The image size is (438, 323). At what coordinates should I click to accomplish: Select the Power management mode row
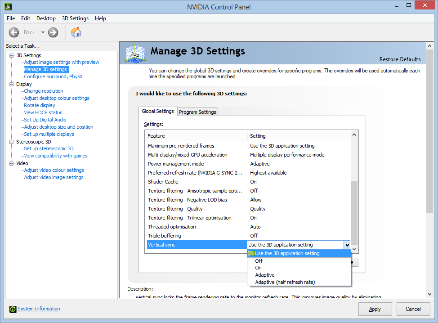(x=248, y=164)
